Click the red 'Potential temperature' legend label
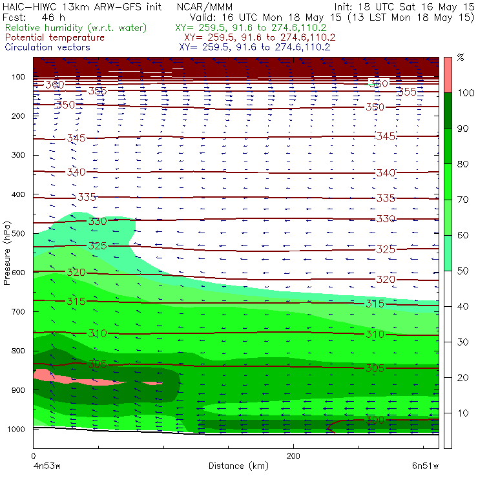This screenshot has width=478, height=478. [54, 37]
